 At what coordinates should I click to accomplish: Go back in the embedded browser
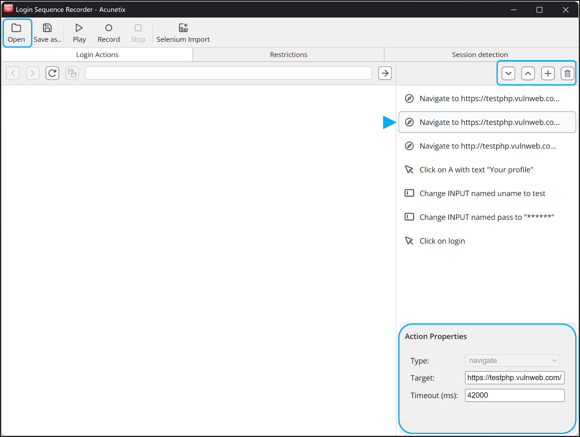(x=13, y=73)
